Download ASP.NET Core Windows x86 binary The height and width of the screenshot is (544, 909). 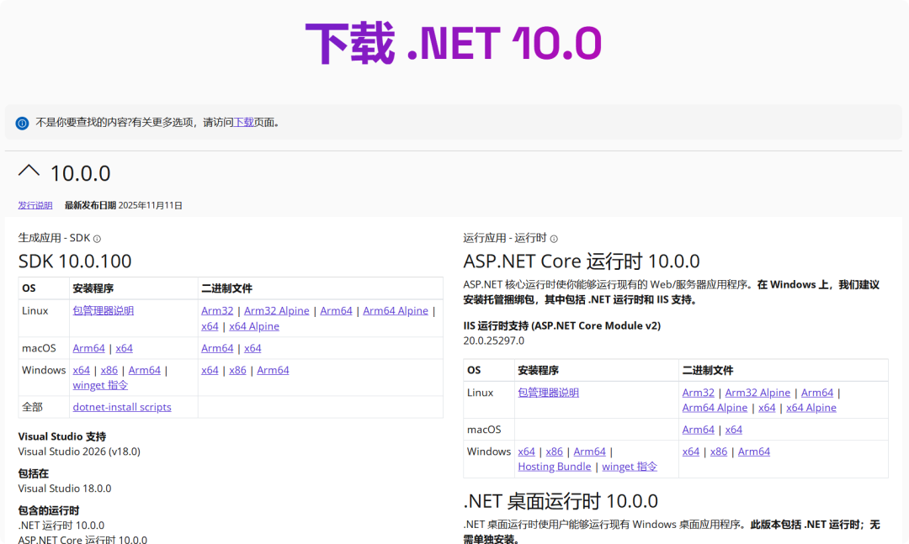pos(719,452)
